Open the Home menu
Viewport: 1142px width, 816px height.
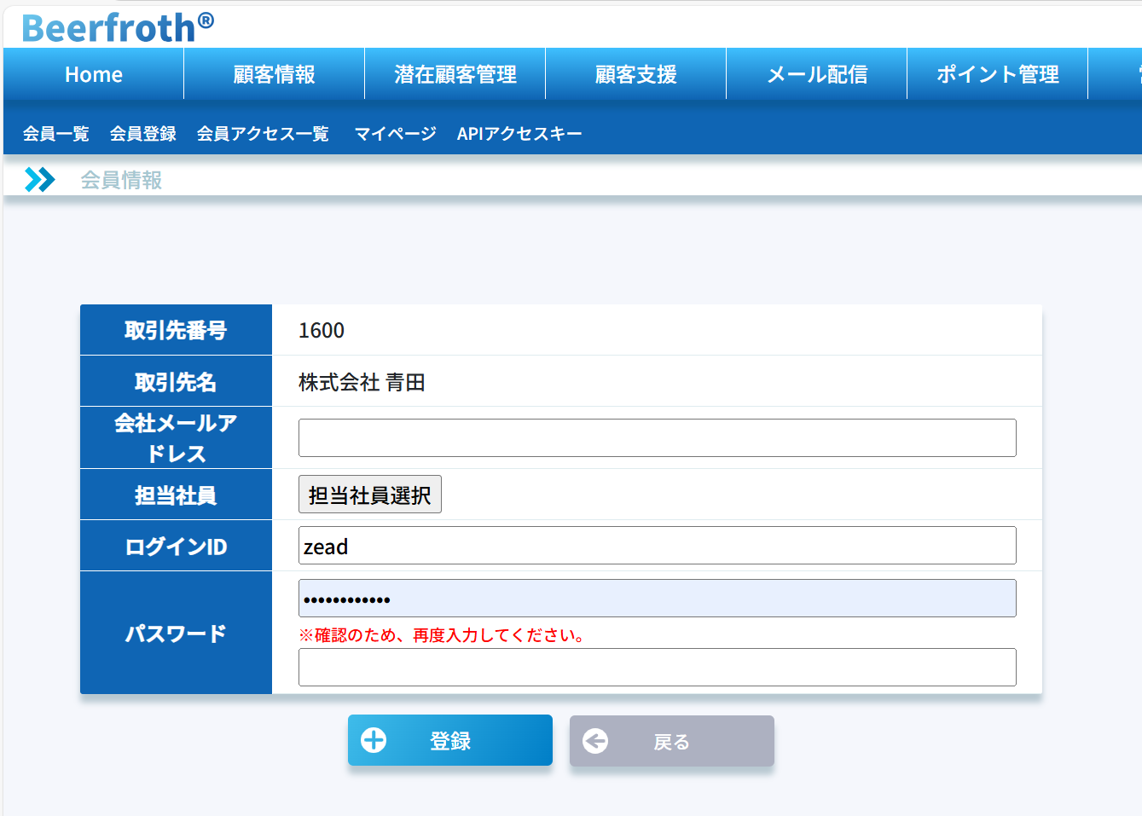(94, 75)
